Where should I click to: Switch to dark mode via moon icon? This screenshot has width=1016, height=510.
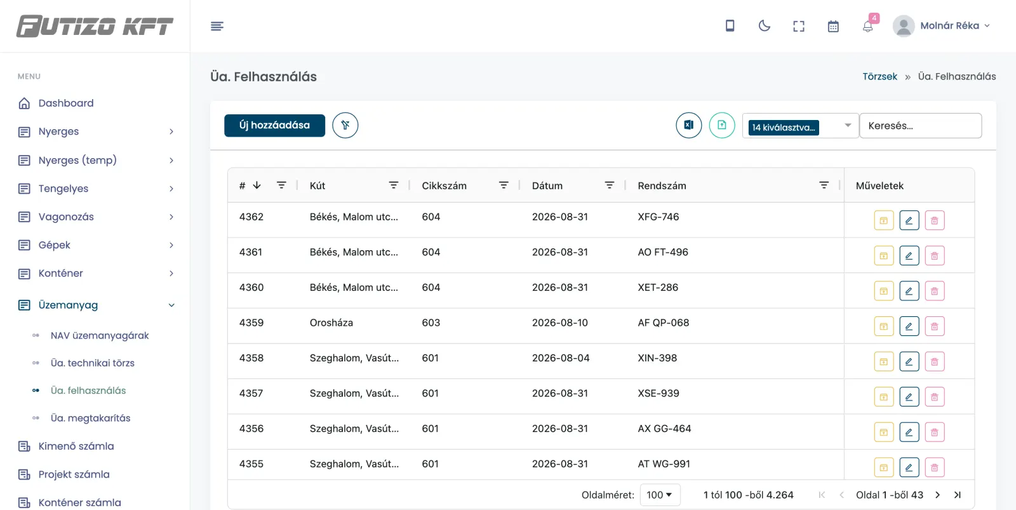765,25
